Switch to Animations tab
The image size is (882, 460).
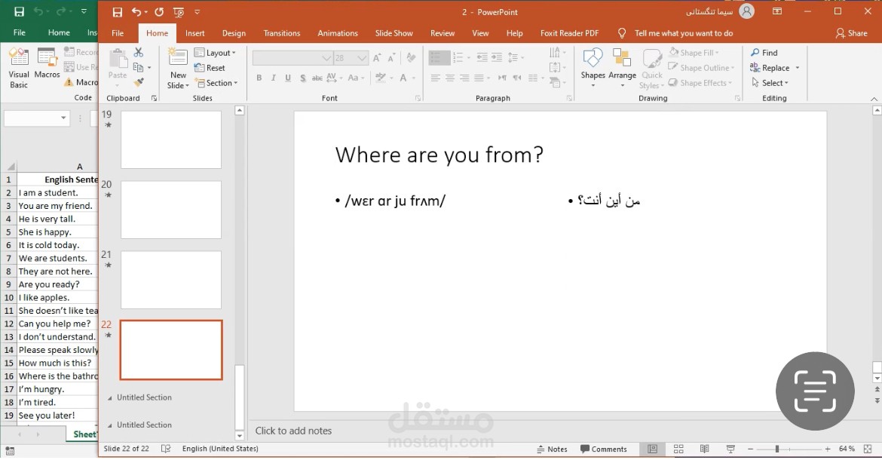pos(338,33)
